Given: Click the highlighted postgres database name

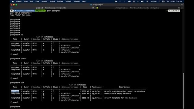Looking at the screenshot, I should (15, 91).
